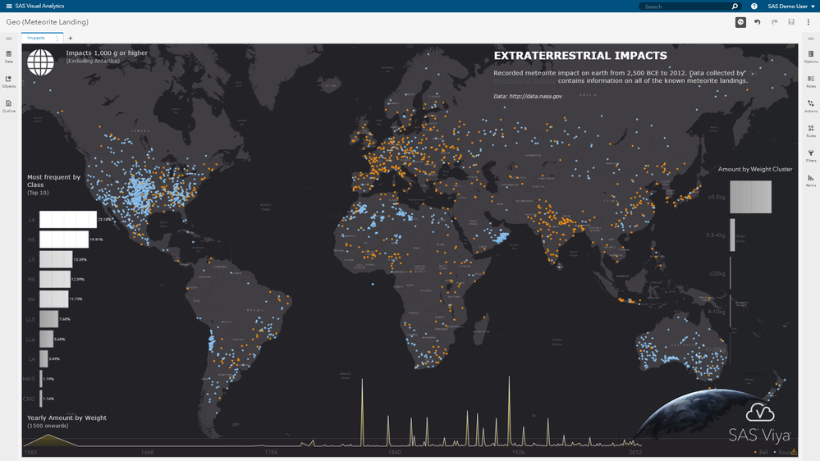The width and height of the screenshot is (820, 461).
Task: Open the Help question mark icon
Action: pyautogui.click(x=754, y=7)
